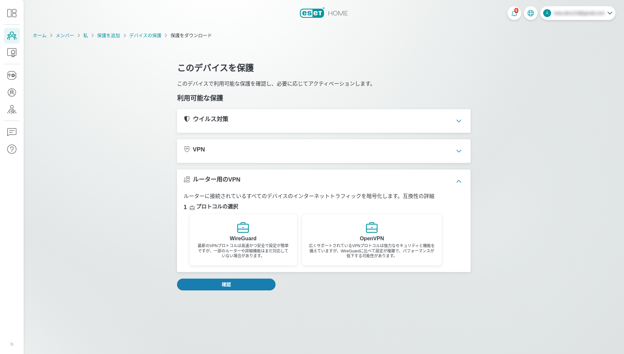Select the OpenVPN protocol card

(371, 240)
